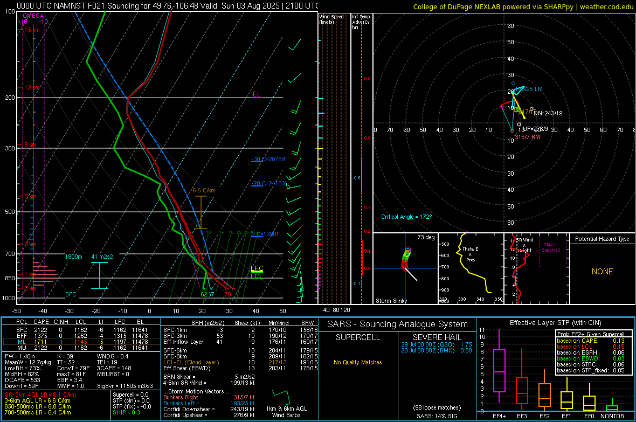Click 'Sfc-3km AGL LR = 8.1 C/km'
Viewport: 636px width, 422px height.
[40, 395]
